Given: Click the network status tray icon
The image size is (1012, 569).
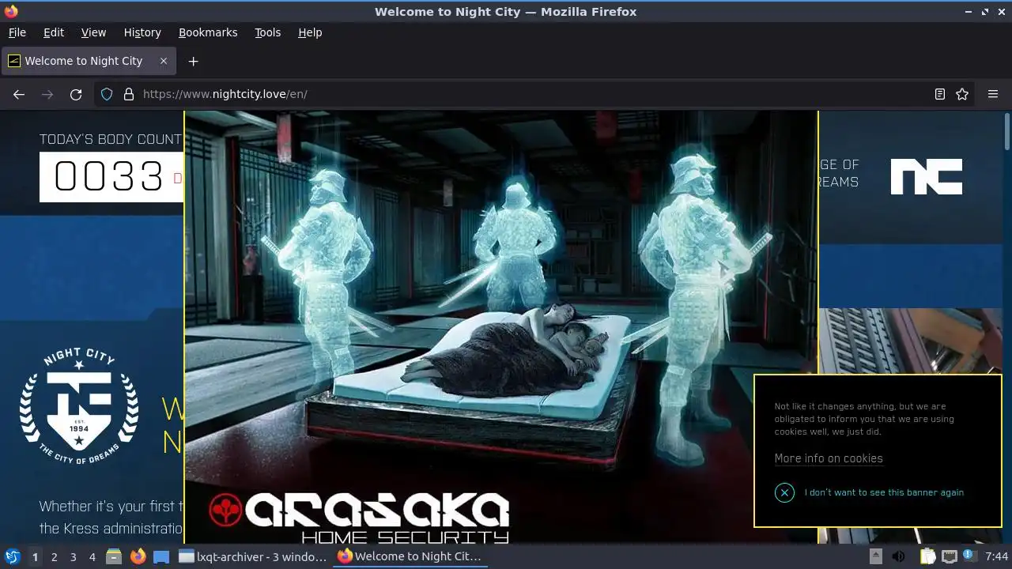Looking at the screenshot, I should click(x=949, y=556).
